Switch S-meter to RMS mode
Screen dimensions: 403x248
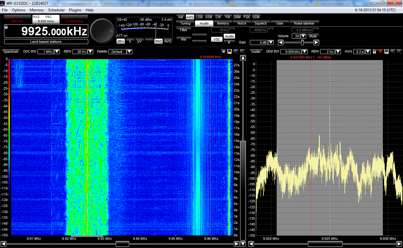click(x=158, y=41)
